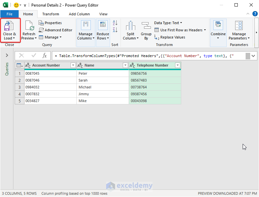
Task: Show more ribbon commands arrow at right
Action: coord(256,33)
